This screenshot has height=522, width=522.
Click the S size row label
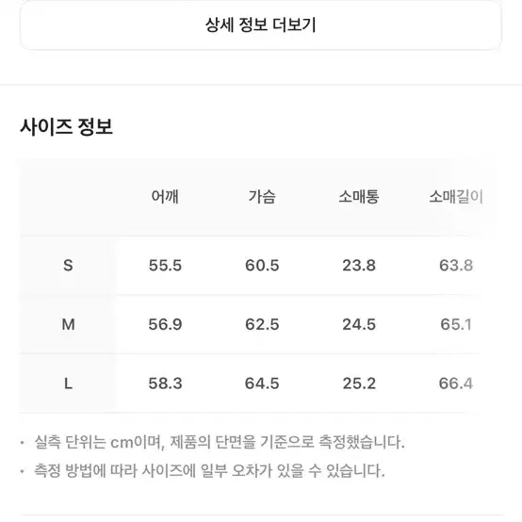coord(68,266)
